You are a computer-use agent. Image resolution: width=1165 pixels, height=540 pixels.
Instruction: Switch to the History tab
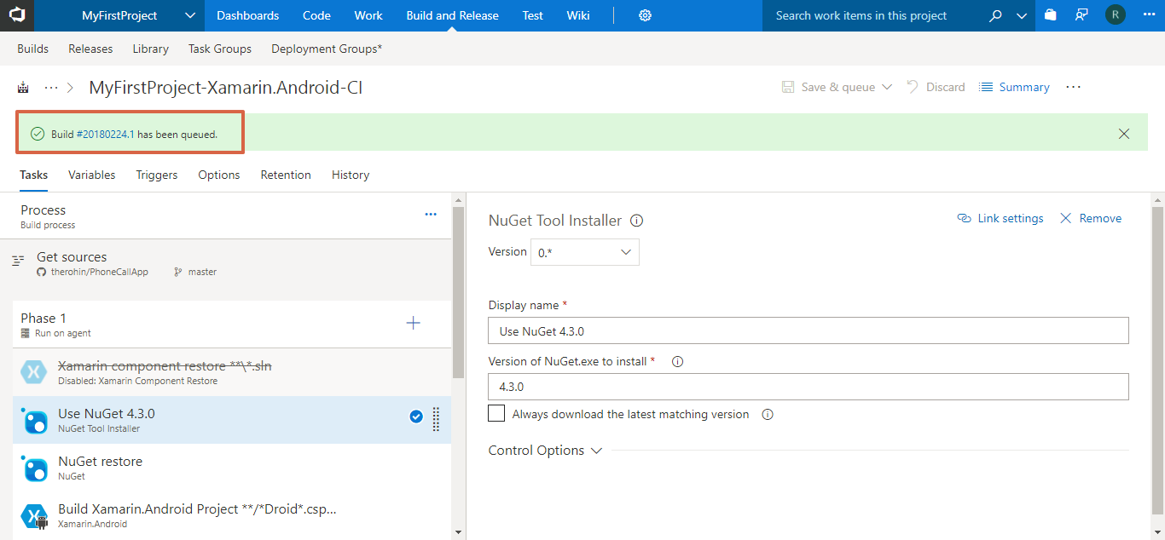(x=351, y=175)
